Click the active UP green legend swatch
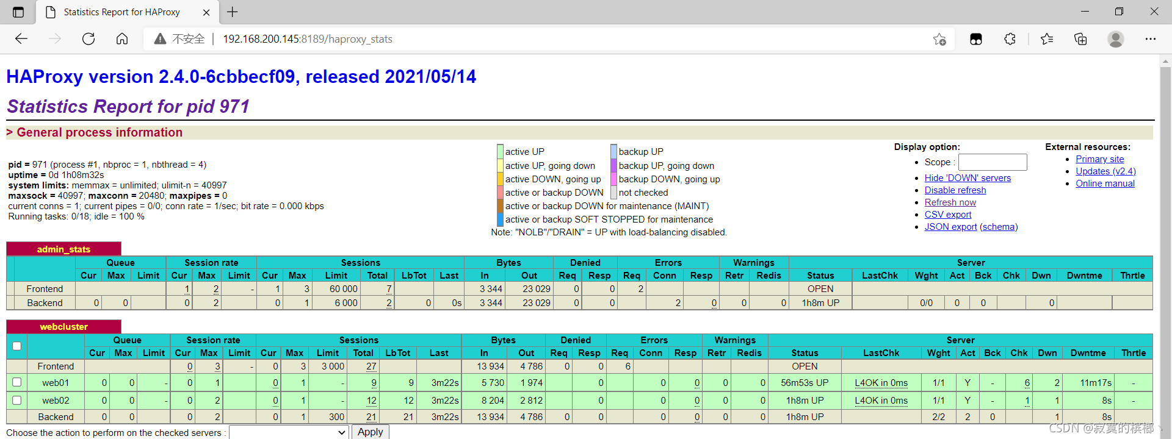 click(500, 152)
